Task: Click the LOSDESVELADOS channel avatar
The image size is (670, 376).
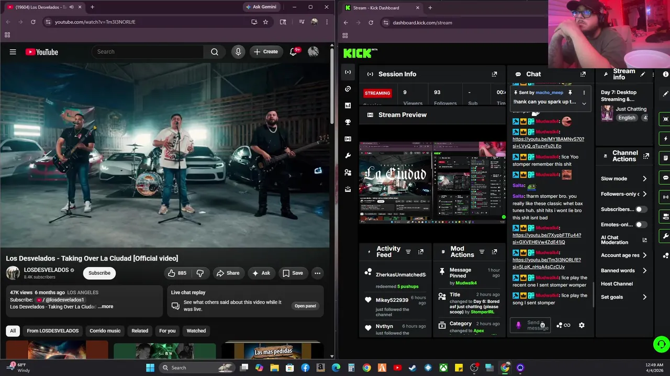Action: tap(13, 273)
